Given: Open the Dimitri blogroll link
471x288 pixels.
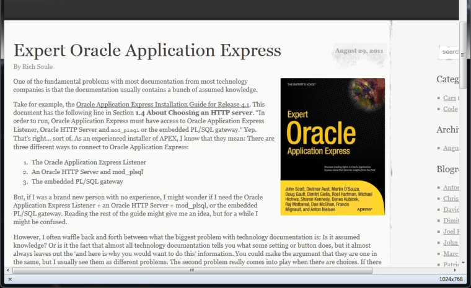Looking at the screenshot, I should [451, 220].
